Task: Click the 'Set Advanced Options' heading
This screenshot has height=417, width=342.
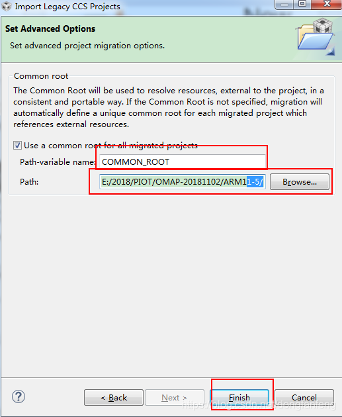Action: pos(50,28)
